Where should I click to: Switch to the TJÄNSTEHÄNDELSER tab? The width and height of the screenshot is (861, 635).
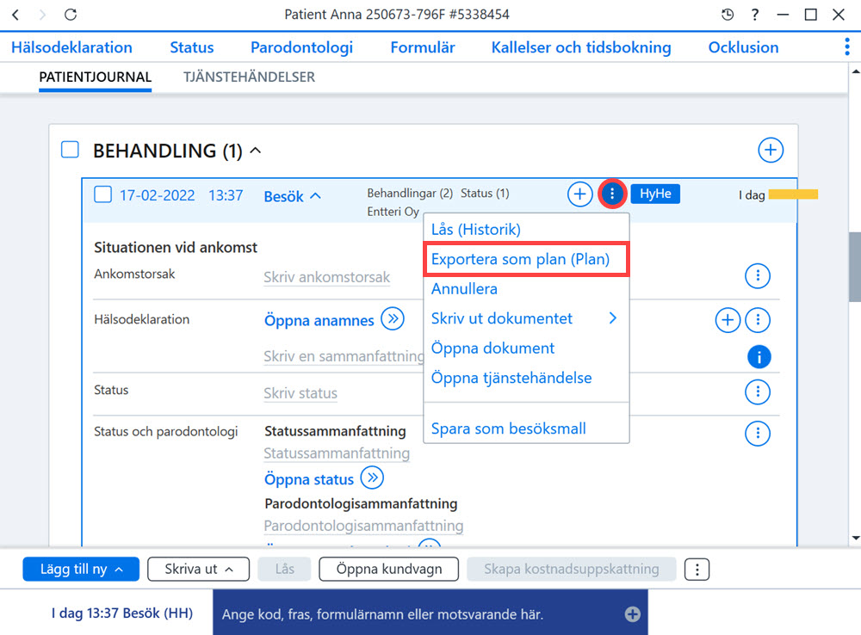point(250,77)
